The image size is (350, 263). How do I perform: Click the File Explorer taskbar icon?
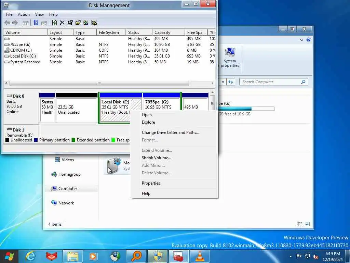(73, 256)
